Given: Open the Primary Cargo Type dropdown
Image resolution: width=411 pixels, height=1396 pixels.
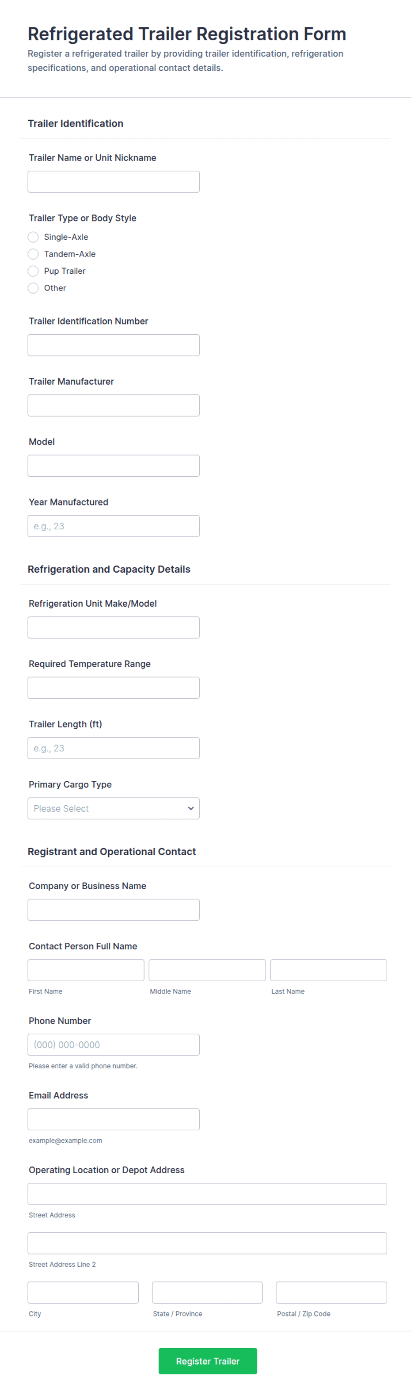Looking at the screenshot, I should click(x=114, y=808).
